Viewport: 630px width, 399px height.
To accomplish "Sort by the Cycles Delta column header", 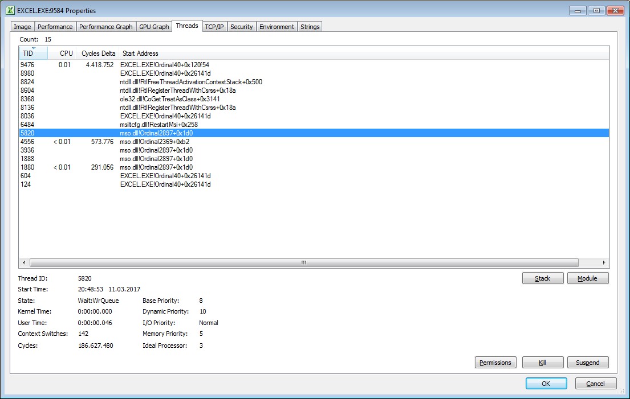I will (97, 54).
